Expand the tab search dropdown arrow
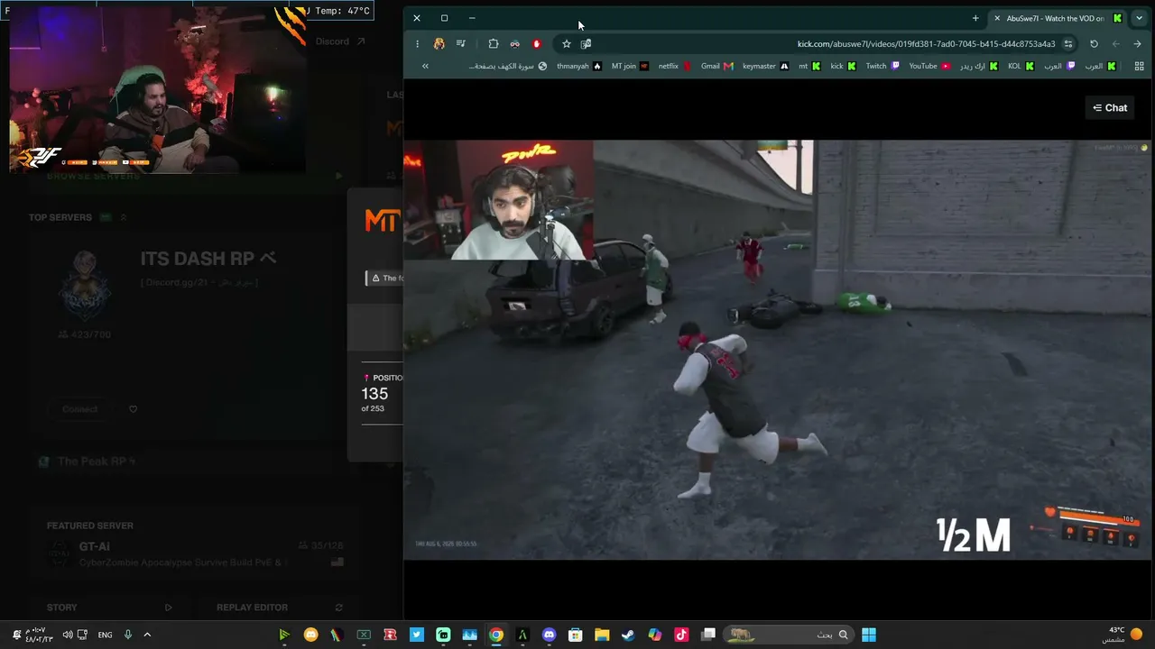 point(1140,18)
